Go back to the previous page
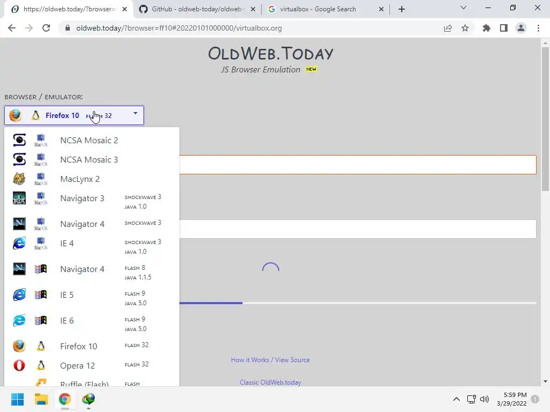The image size is (550, 412). (x=12, y=28)
